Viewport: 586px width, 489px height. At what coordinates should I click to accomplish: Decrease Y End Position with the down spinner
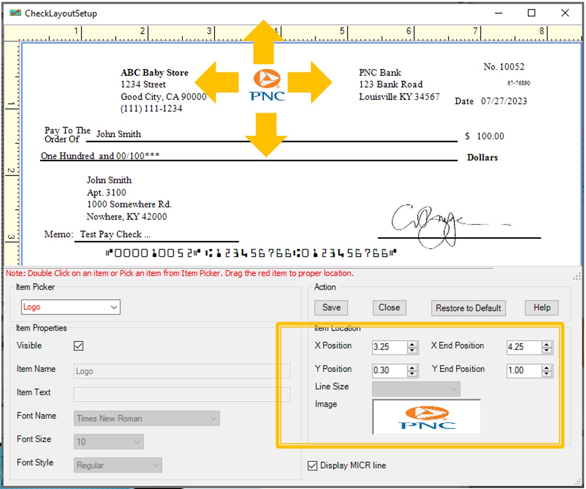pos(547,373)
